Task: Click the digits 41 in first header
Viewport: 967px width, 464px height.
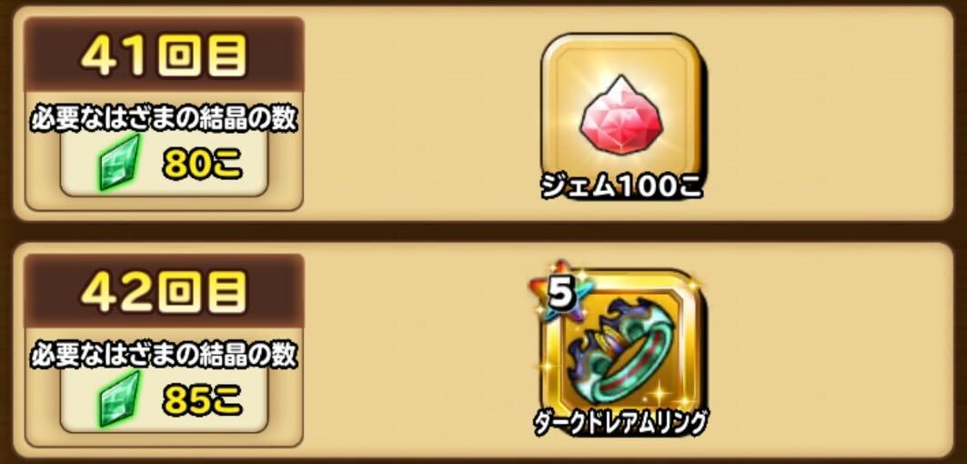Action: coord(116,55)
